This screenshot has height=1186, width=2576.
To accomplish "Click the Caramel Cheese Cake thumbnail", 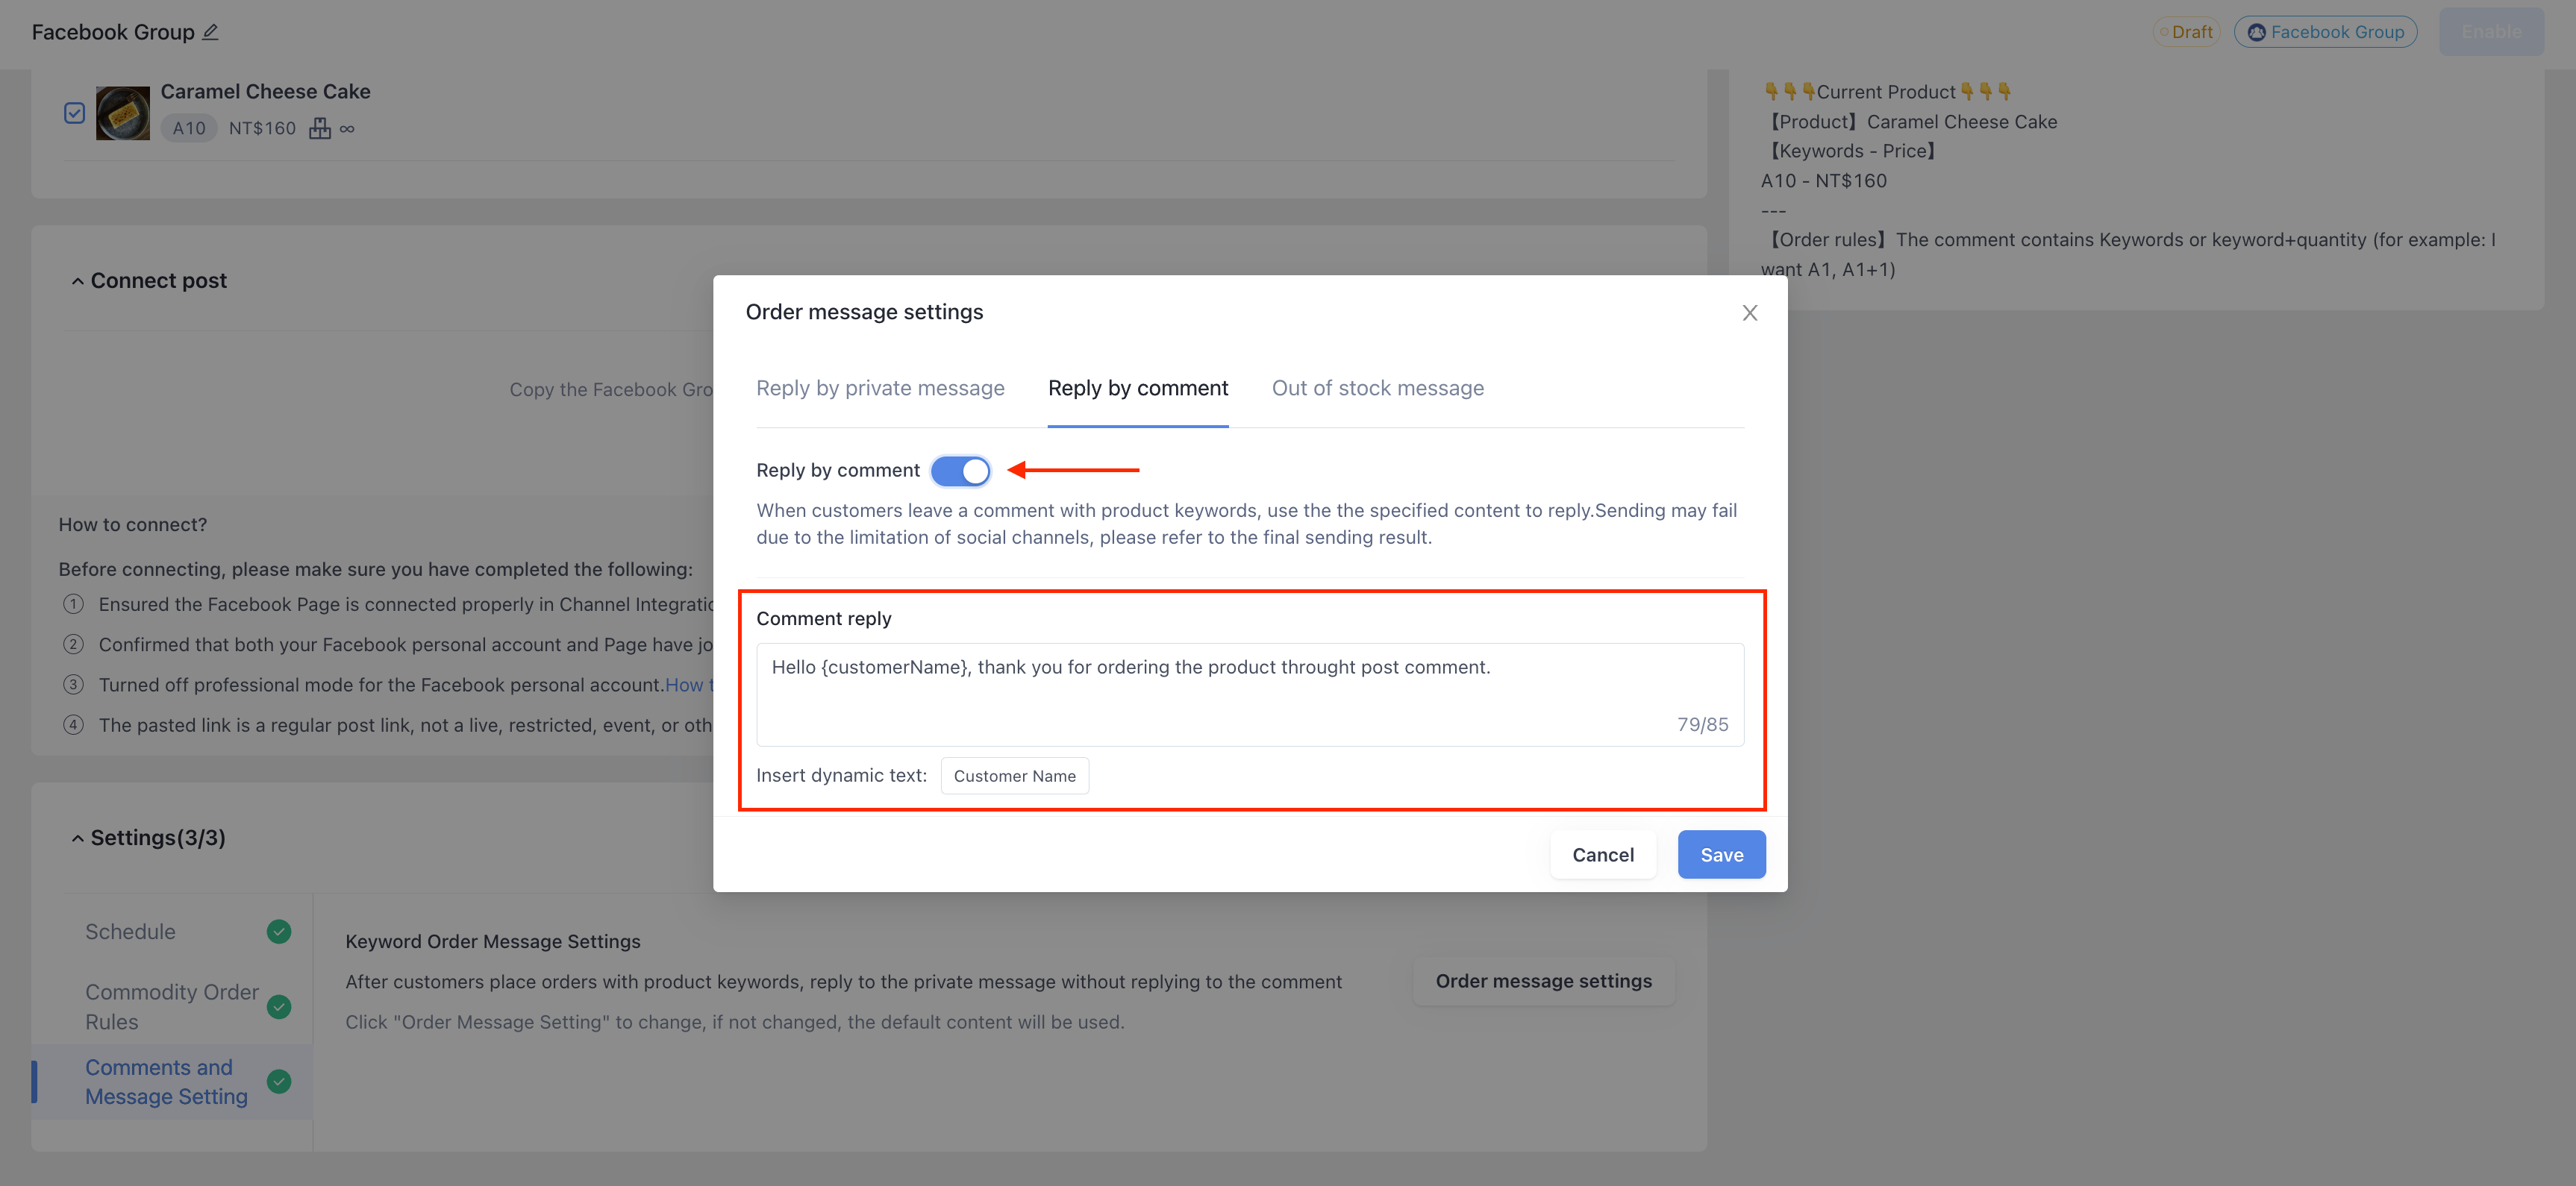I will [123, 113].
